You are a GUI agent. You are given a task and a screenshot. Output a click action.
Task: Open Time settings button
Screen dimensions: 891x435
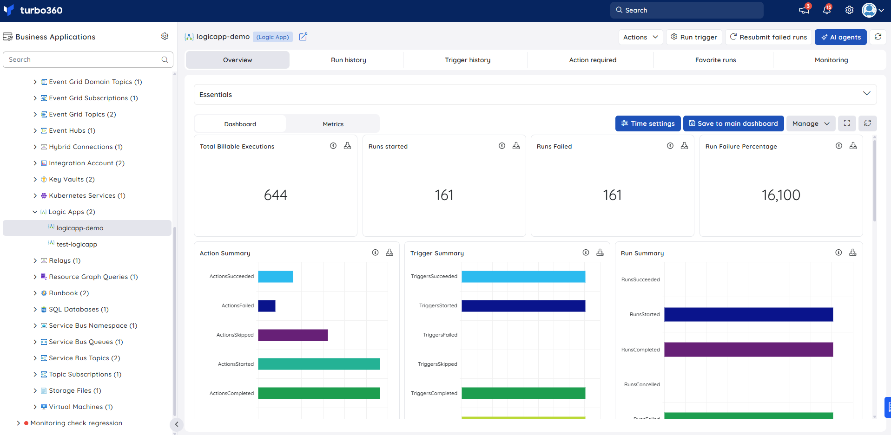click(648, 123)
